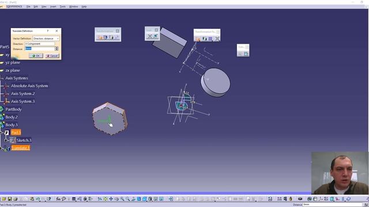Open the 3DEXPERIENCE menu

point(14,6)
